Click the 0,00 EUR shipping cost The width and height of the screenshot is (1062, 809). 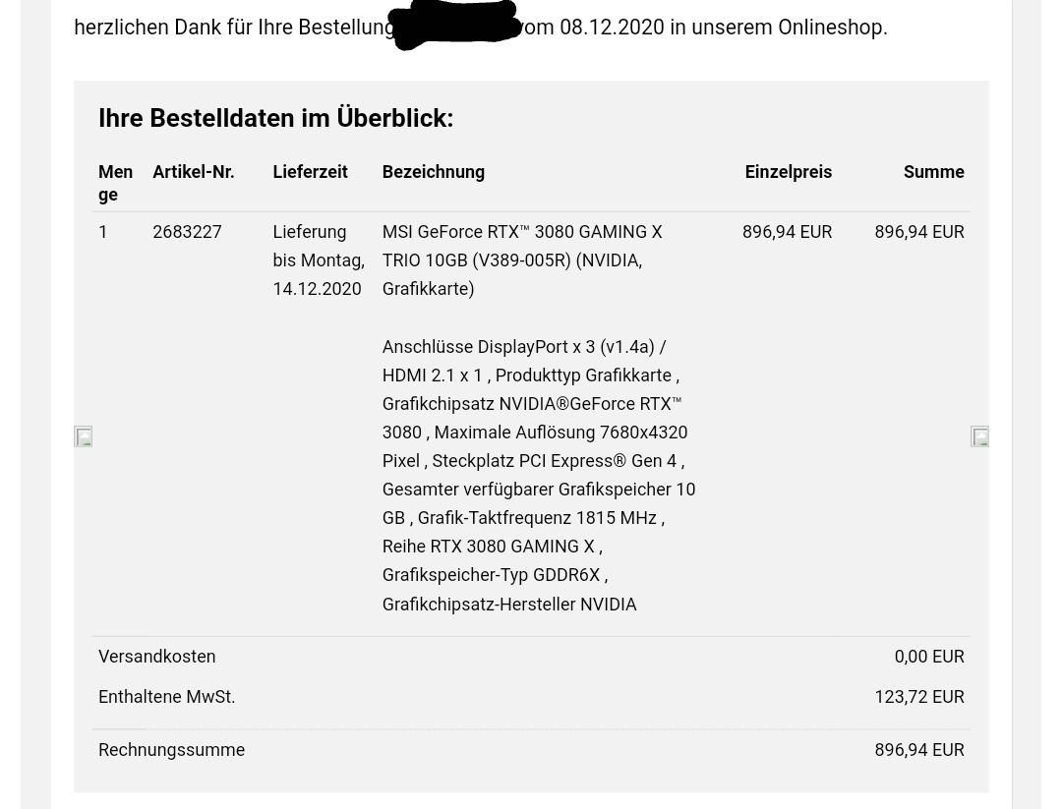pos(928,657)
